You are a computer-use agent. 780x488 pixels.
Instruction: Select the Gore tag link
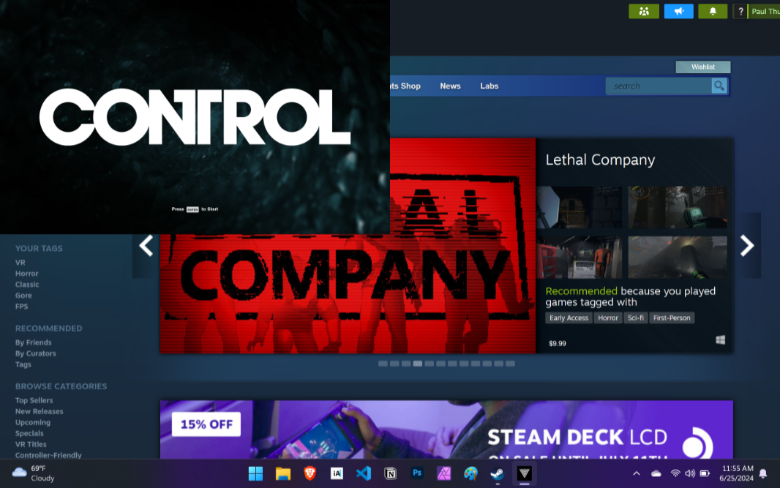pyautogui.click(x=23, y=296)
